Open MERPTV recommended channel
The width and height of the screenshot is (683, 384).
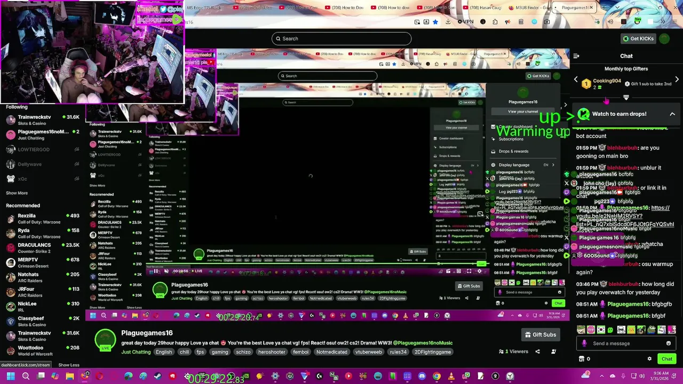click(x=42, y=262)
